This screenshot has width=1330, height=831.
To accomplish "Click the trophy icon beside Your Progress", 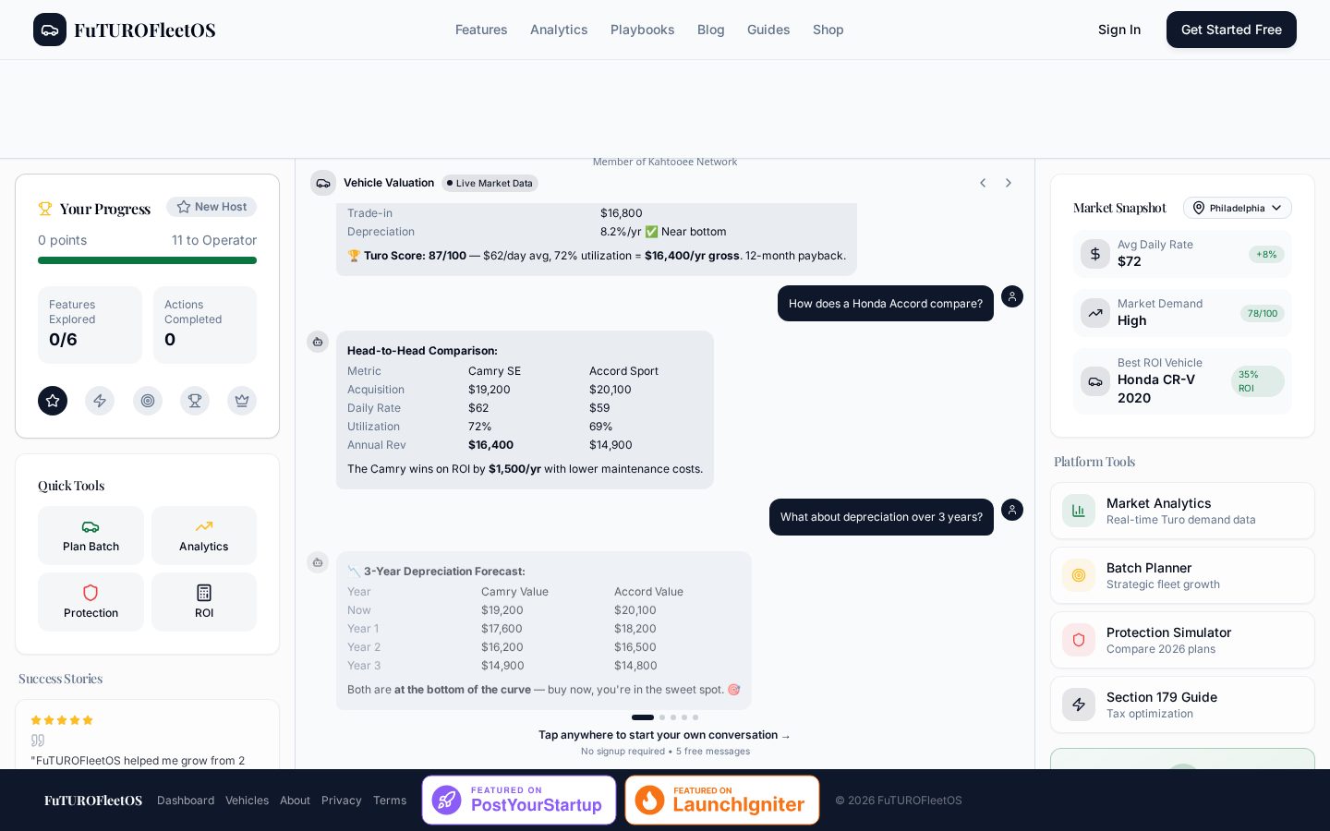I will click(x=45, y=209).
